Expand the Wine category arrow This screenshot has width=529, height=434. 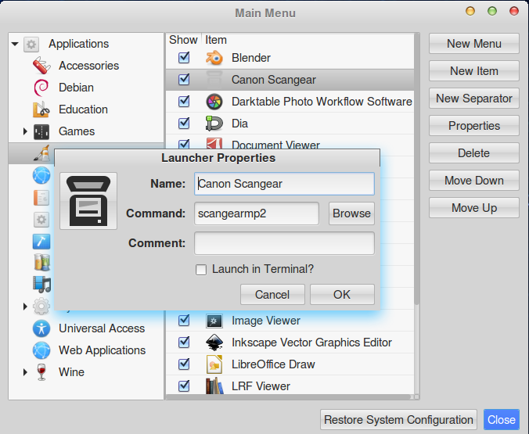pyautogui.click(x=25, y=372)
